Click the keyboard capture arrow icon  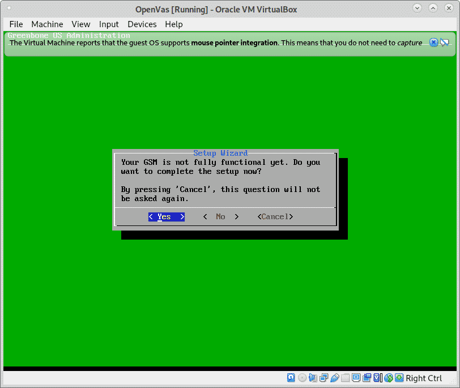click(x=399, y=378)
